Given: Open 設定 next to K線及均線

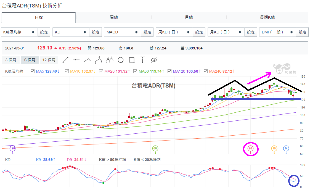Looking at the screenshot, I should 44,32.
